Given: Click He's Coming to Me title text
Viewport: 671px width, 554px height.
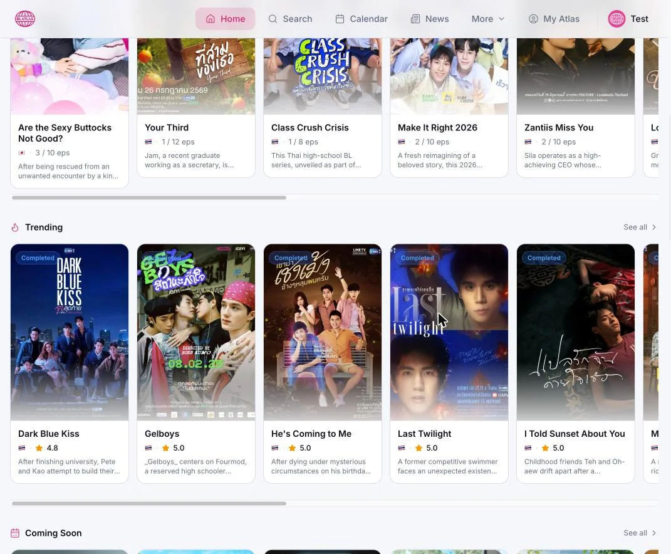Looking at the screenshot, I should [311, 434].
